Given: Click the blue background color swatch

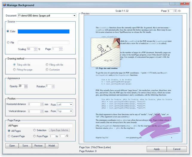Looking at the screenshot, I should [x=44, y=31].
